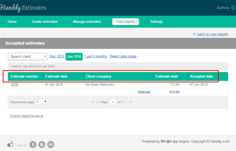Click the Dec 2015 link
236x151 pixels.
coord(57,56)
